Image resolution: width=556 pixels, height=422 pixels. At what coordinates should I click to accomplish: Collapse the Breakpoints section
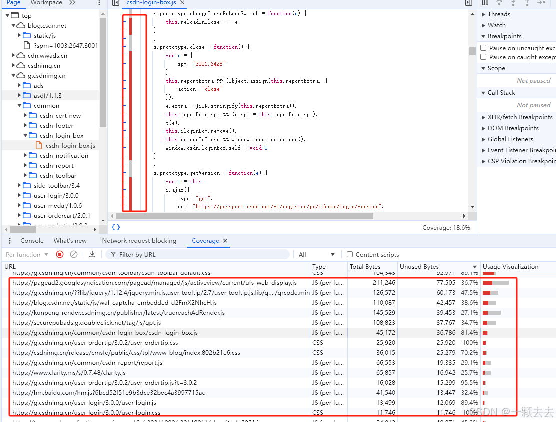tap(483, 36)
